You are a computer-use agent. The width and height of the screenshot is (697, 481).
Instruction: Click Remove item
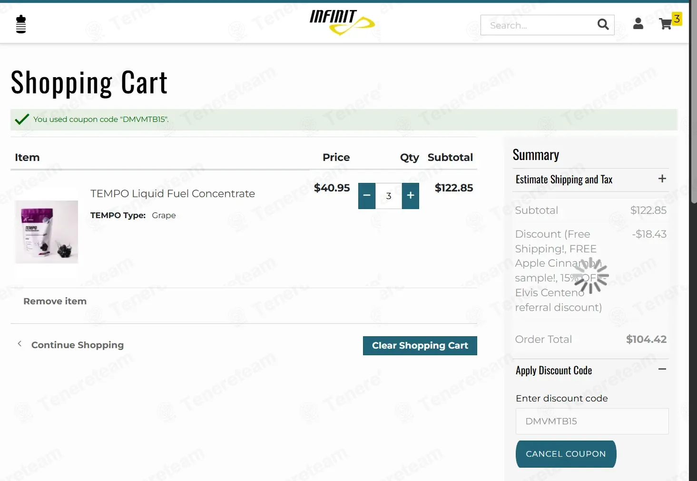(x=55, y=301)
